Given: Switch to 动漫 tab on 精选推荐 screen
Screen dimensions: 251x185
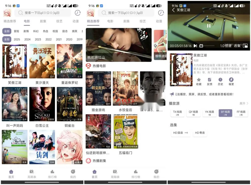Looking at the screenshot, I should [159, 21].
